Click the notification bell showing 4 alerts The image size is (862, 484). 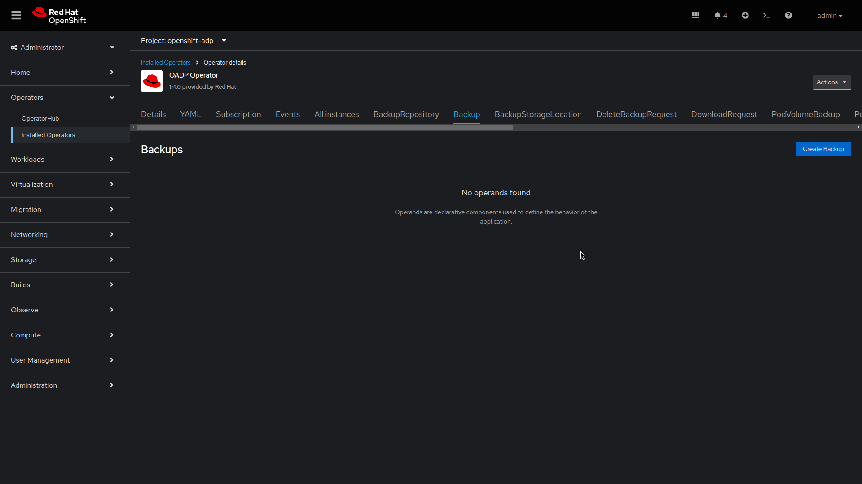coord(720,15)
